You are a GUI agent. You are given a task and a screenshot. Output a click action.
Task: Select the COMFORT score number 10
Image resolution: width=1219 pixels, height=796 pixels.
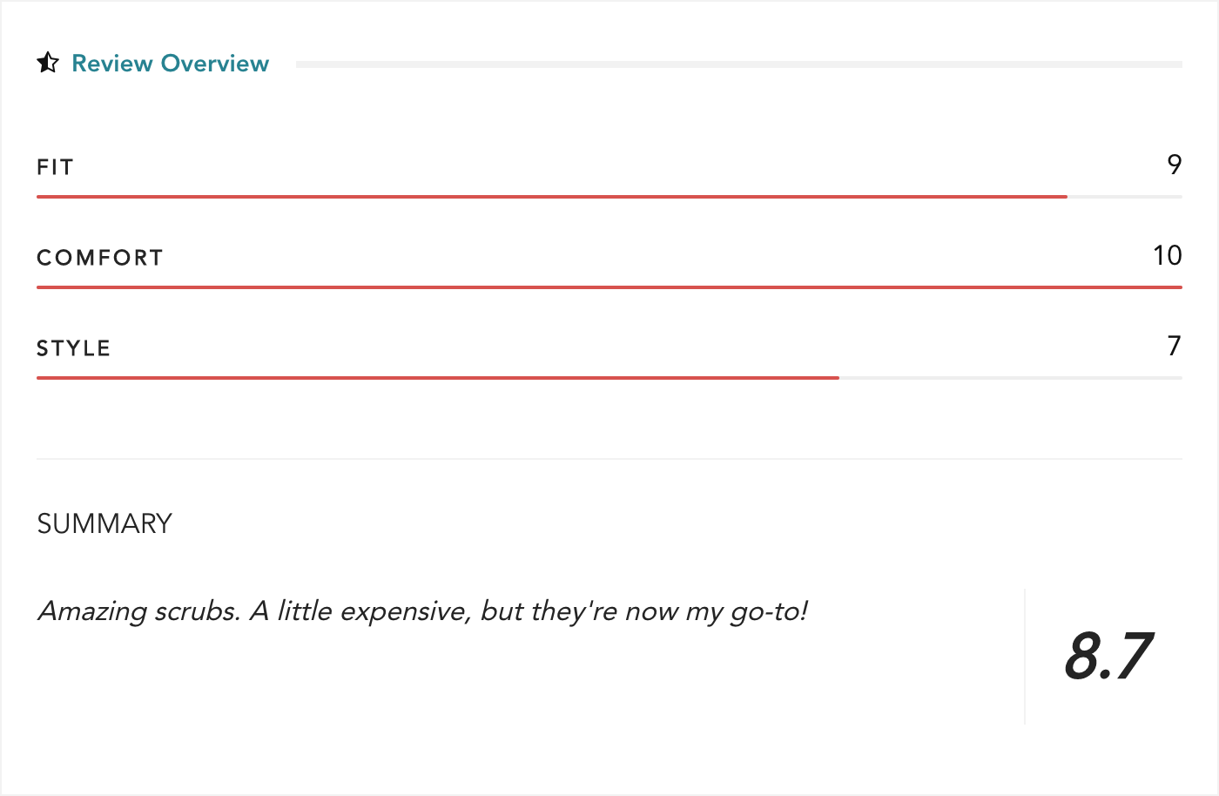click(x=1168, y=255)
